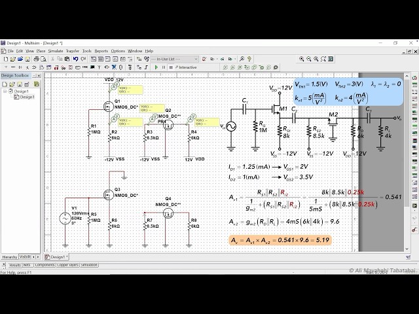Click the Paste icon
The height and width of the screenshot is (314, 419).
[67, 59]
